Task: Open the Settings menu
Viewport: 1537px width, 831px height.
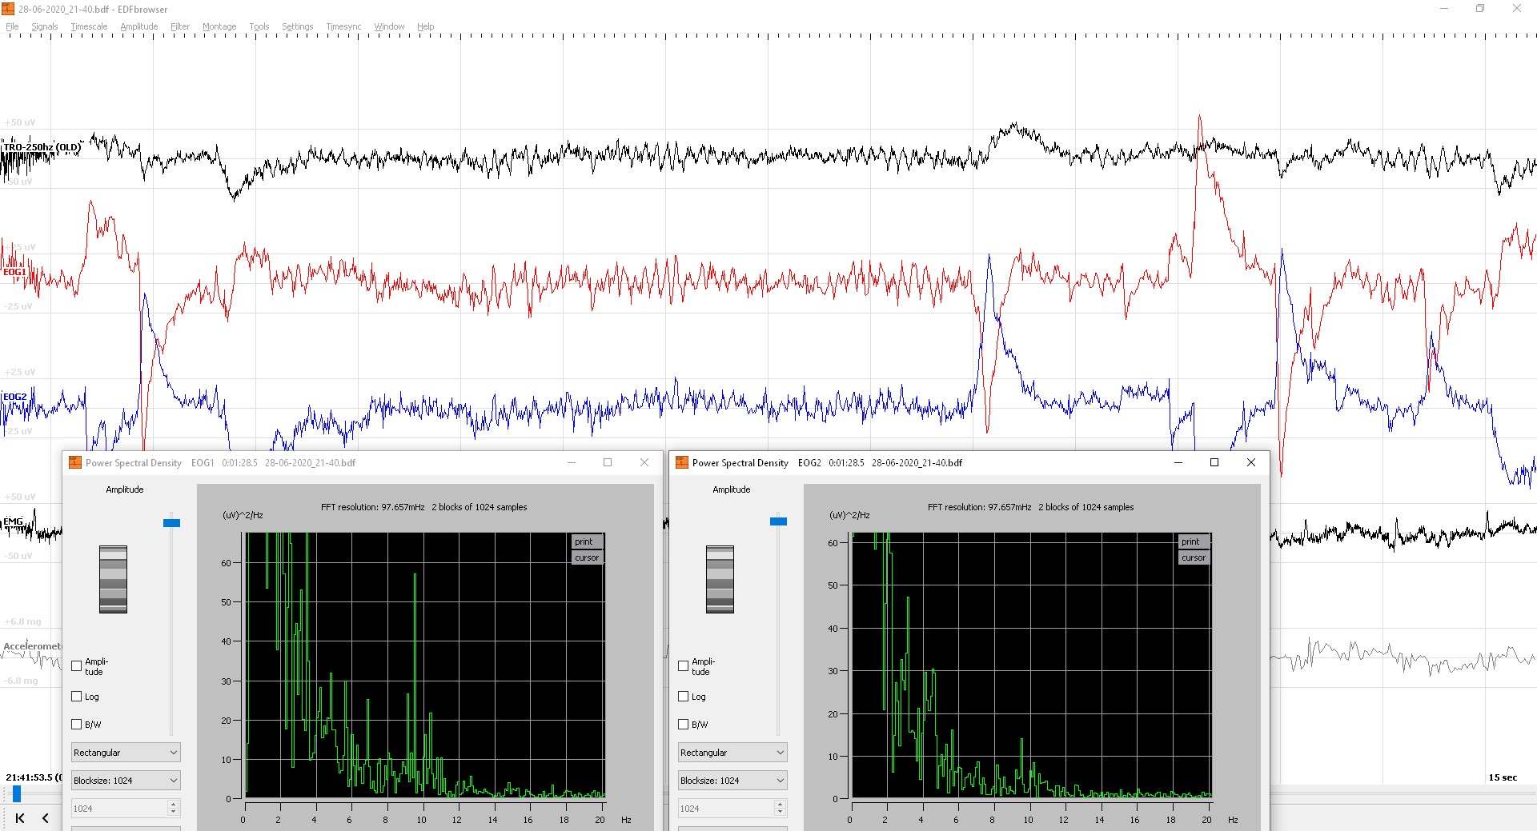Action: point(298,26)
